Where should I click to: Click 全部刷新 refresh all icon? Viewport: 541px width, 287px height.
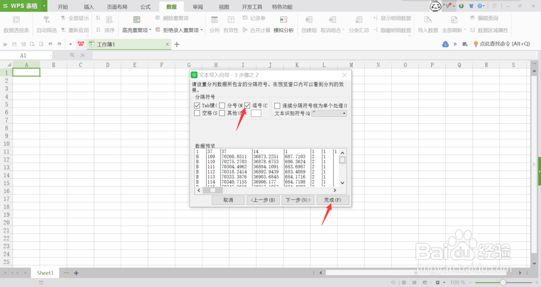pos(454,20)
